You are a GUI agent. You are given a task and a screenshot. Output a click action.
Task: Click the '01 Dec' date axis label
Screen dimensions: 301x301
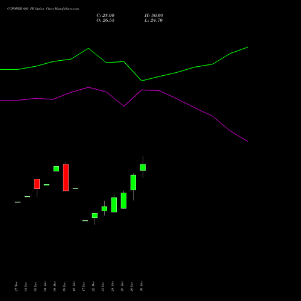click(x=26, y=287)
